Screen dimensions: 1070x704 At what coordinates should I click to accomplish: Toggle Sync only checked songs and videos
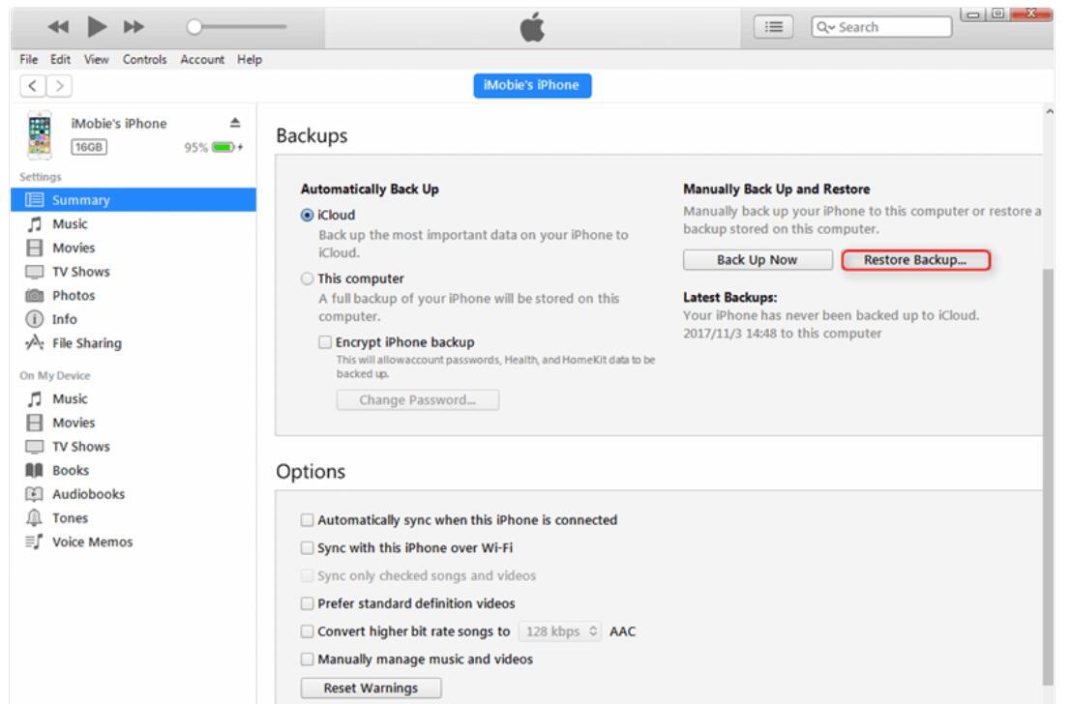[x=307, y=575]
